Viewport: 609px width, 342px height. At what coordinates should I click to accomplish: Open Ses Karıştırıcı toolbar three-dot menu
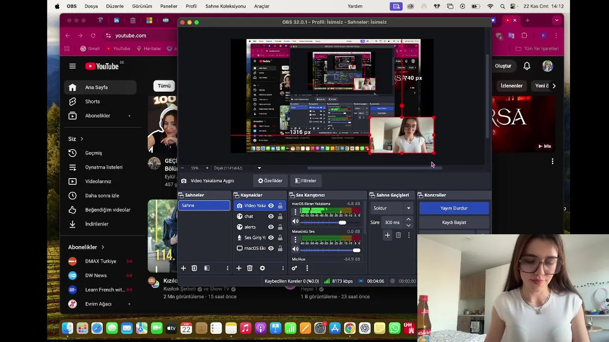pyautogui.click(x=307, y=268)
